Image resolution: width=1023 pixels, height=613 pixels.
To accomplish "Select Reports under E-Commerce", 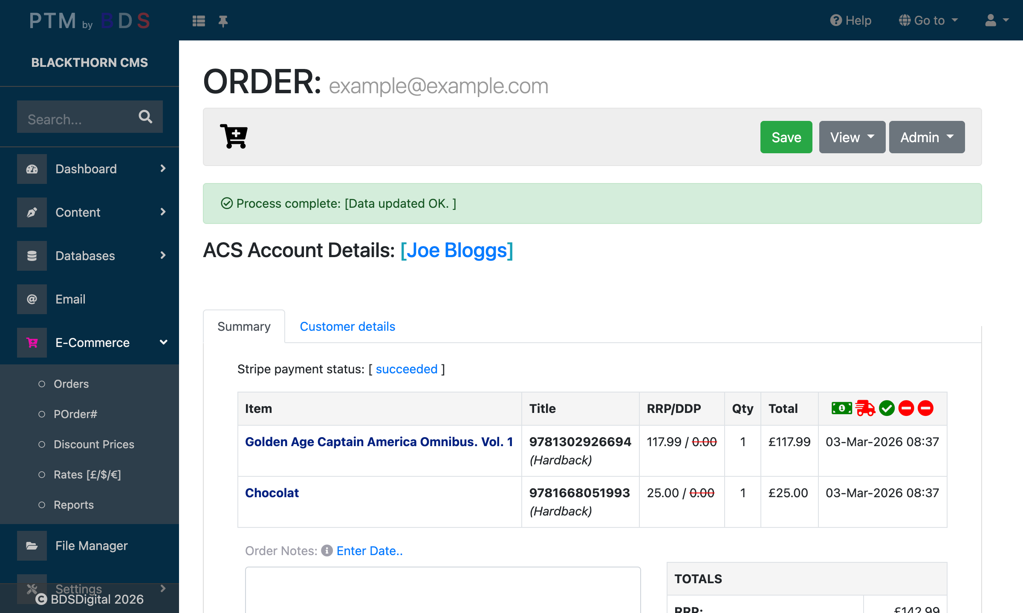I will click(x=73, y=505).
